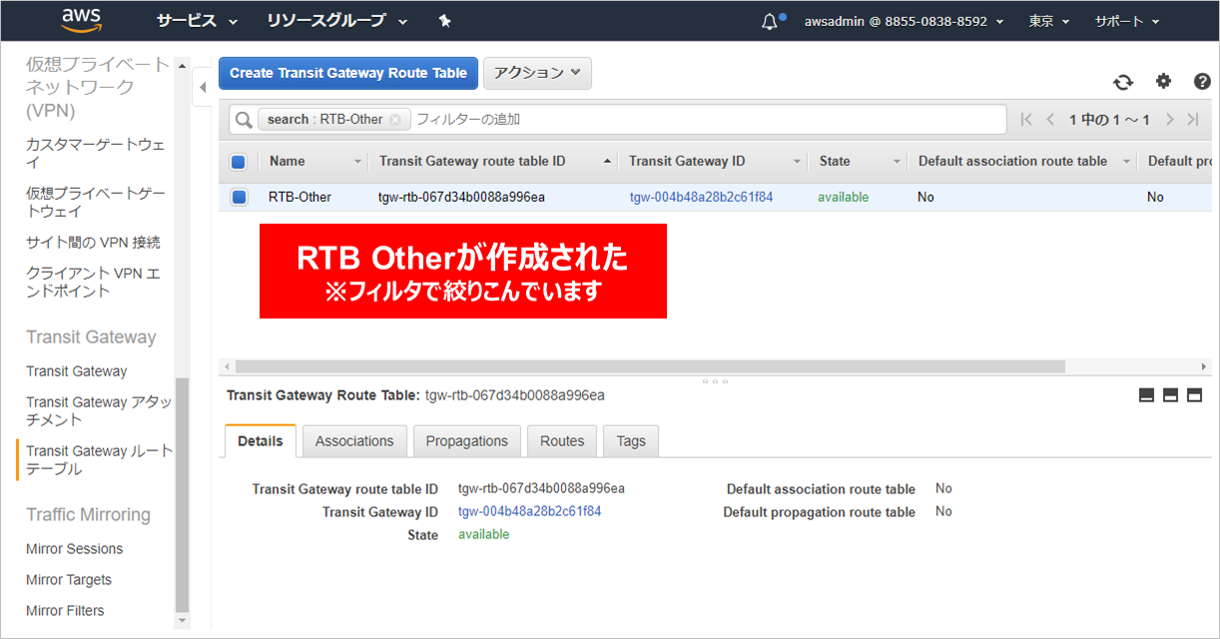Click the AWS logo home icon
Viewport: 1220px width, 639px height.
82,20
